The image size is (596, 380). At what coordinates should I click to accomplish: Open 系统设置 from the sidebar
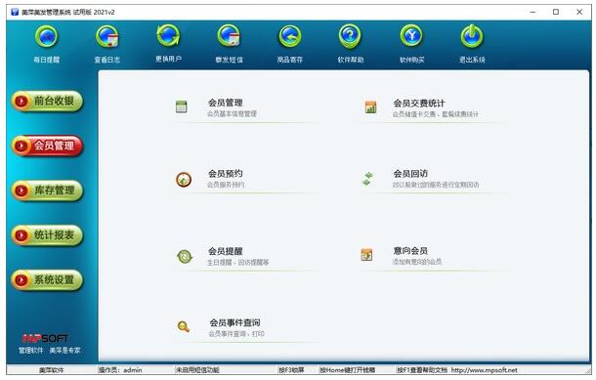click(47, 280)
